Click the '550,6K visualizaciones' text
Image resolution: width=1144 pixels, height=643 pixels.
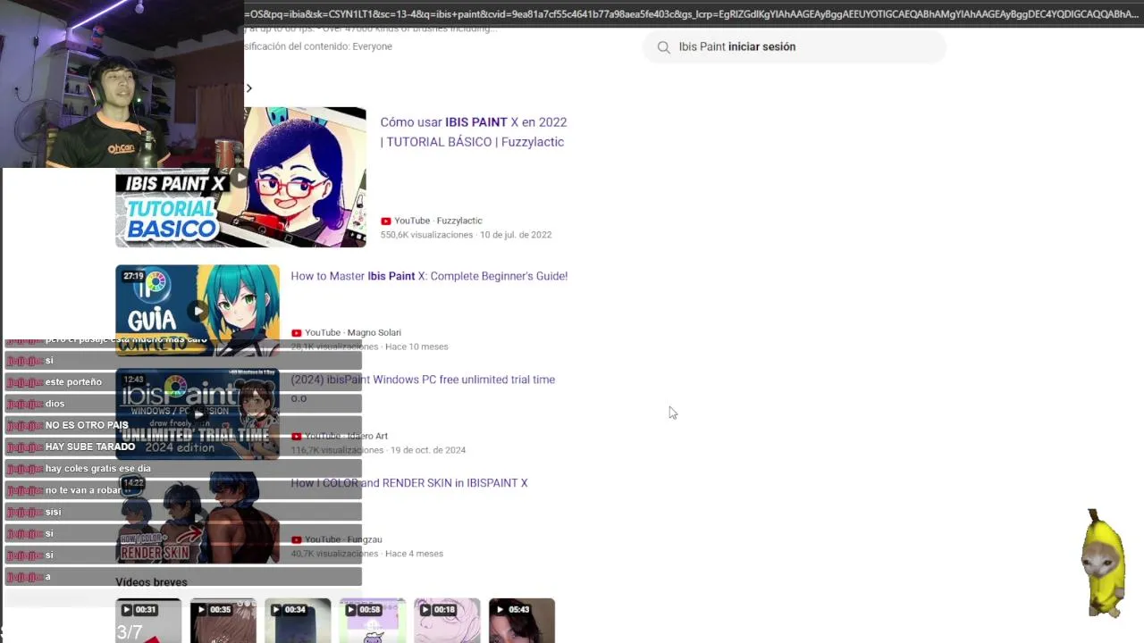click(x=427, y=235)
